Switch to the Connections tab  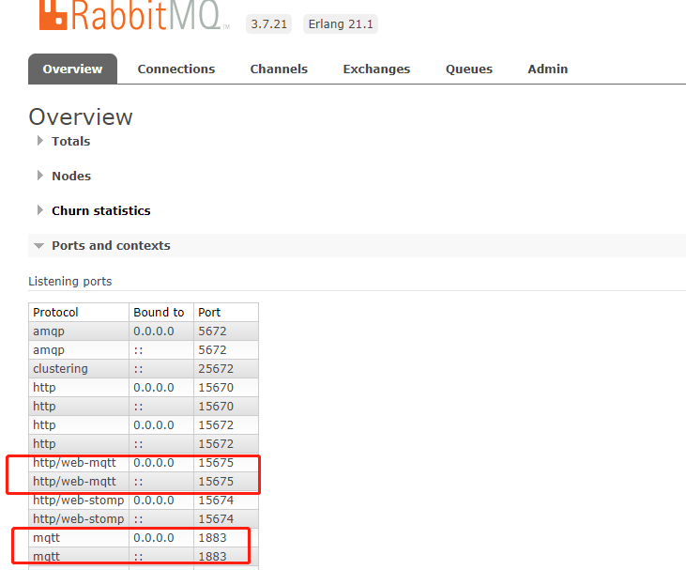[175, 69]
